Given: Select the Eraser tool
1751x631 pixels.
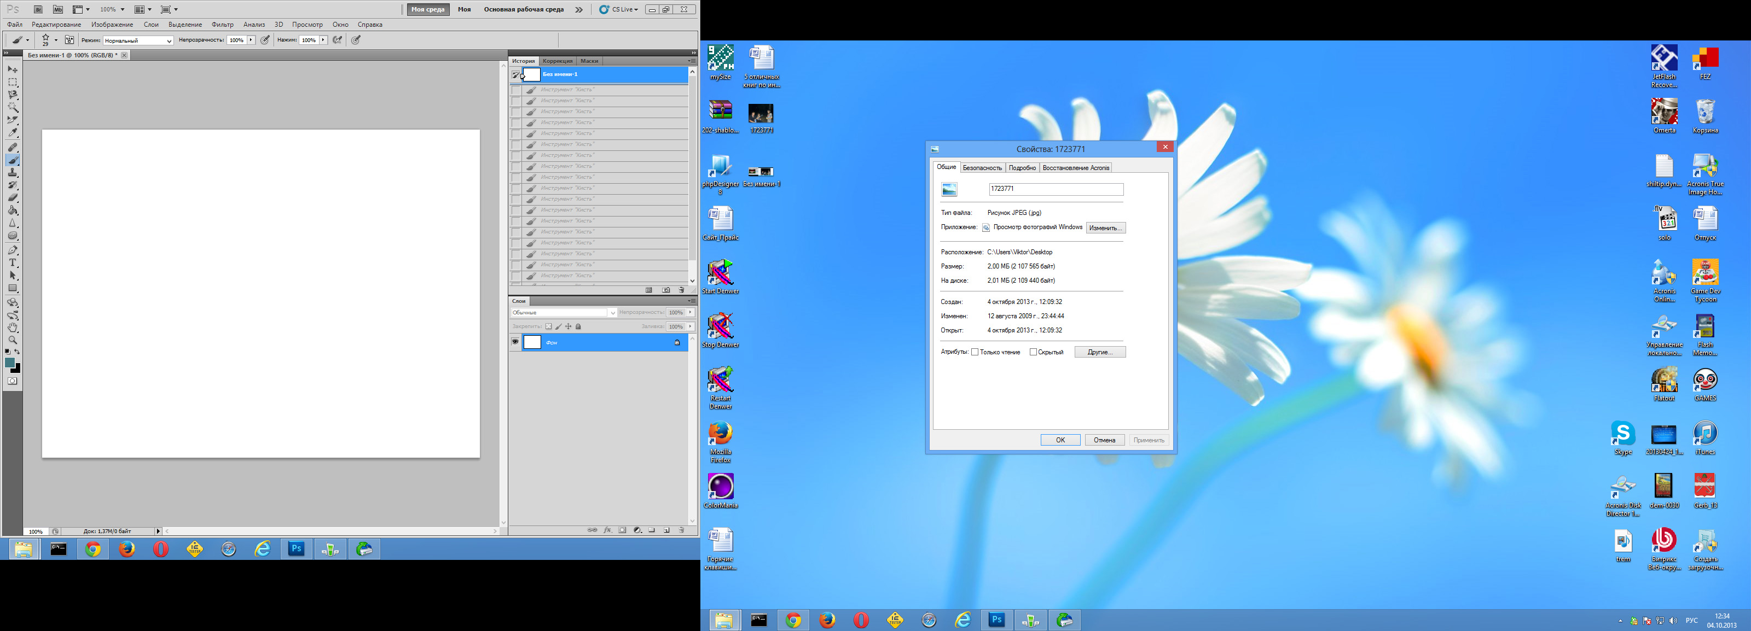Looking at the screenshot, I should pyautogui.click(x=12, y=197).
